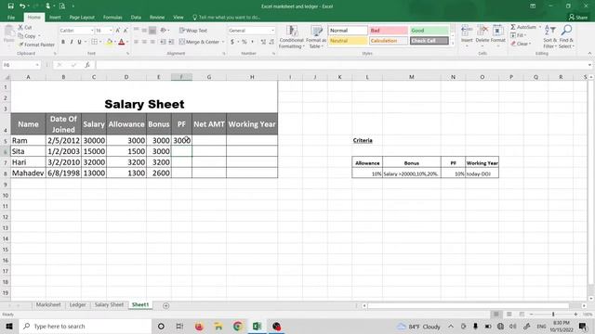Click in the Name Box field
Screen dimensions: 595x334
pyautogui.click(x=20, y=65)
